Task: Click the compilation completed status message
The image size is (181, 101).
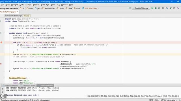Action: pos(25,100)
